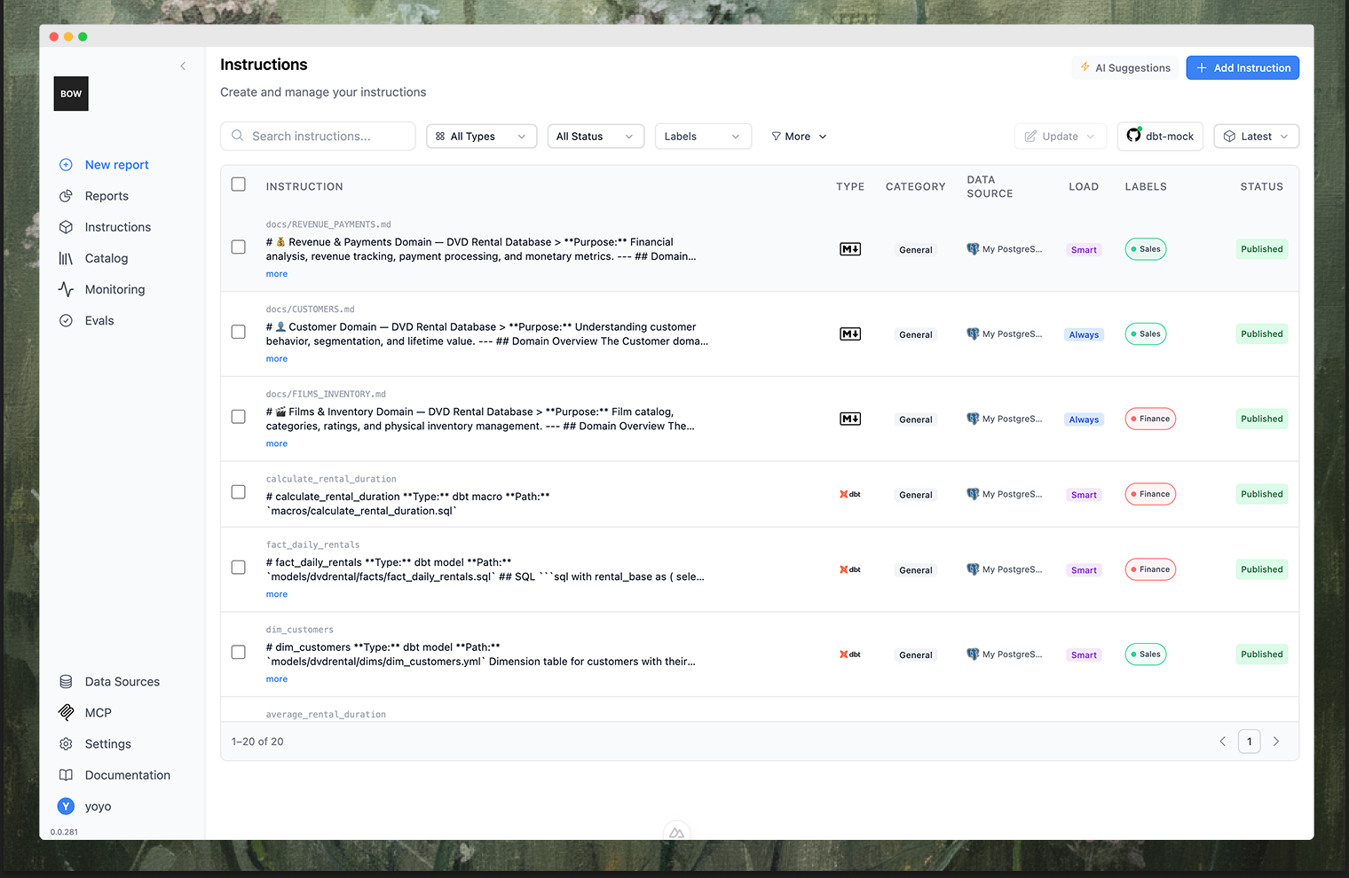Click markdown type icon for CUSTOMERS row

tap(850, 334)
